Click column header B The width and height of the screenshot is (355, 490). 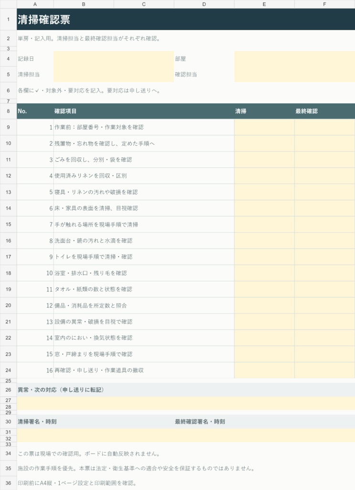(84, 4)
